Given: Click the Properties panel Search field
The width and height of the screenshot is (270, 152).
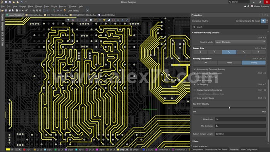Looking at the screenshot, I should point(230,27).
